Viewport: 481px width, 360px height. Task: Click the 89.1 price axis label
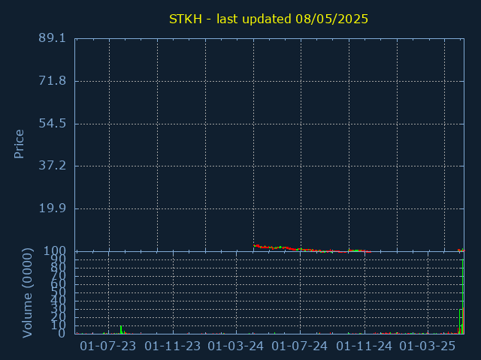(52, 38)
